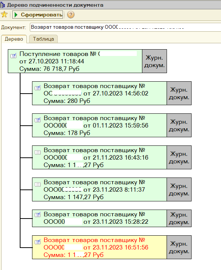
Task: Click Сформировать button to generate tree
Action: [x=38, y=15]
